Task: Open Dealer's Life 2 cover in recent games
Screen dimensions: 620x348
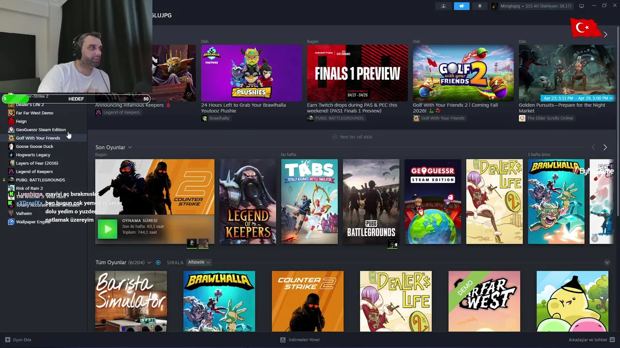Action: tap(495, 202)
